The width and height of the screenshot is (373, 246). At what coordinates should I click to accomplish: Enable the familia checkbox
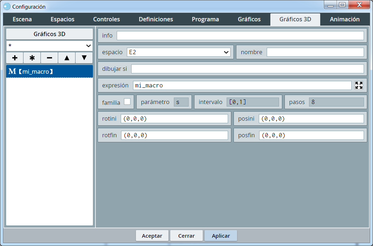[127, 102]
